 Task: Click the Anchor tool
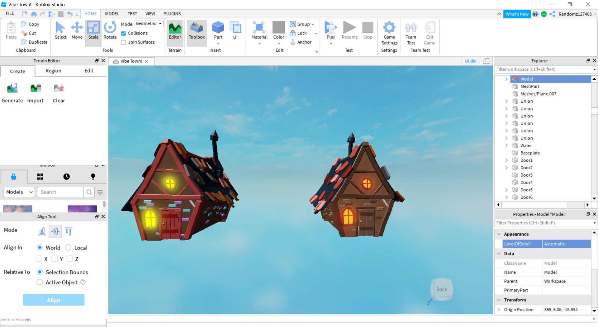pos(301,42)
